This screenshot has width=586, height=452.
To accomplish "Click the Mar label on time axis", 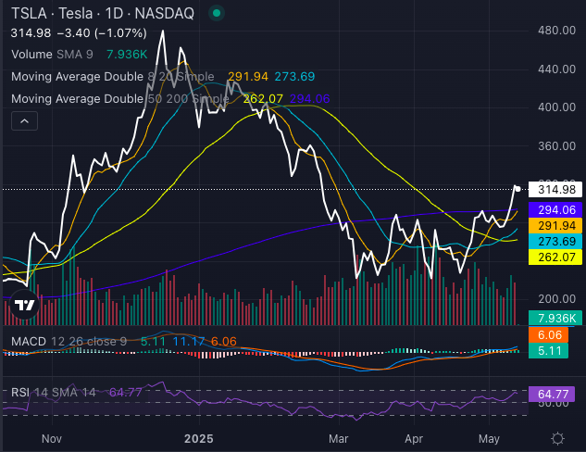I will coord(339,438).
